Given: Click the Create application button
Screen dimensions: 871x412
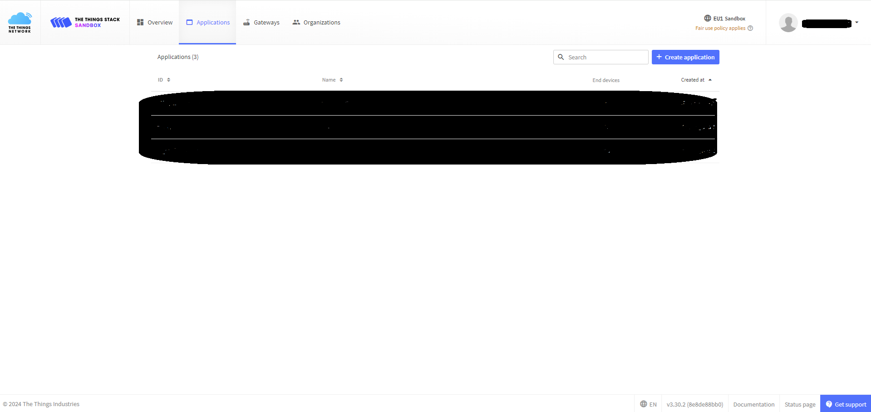Looking at the screenshot, I should (685, 57).
